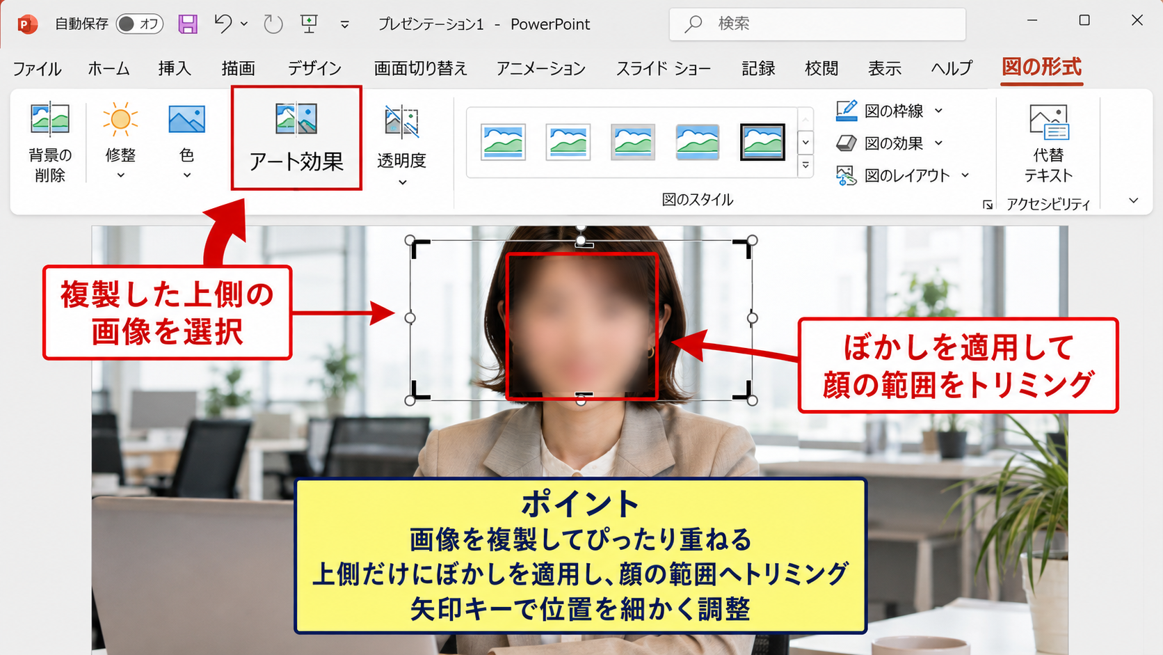Expand Undo history dropdown arrow

pos(244,24)
